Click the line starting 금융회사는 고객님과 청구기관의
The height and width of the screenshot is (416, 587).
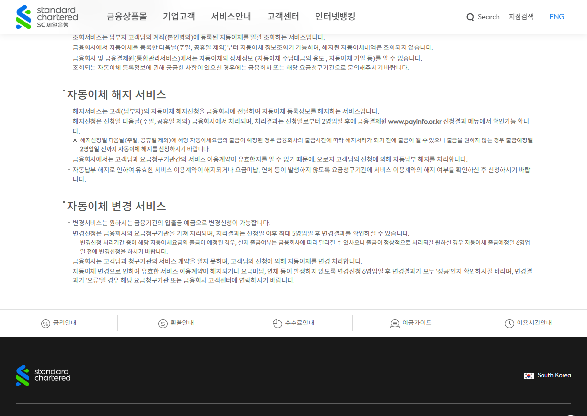pos(217,261)
